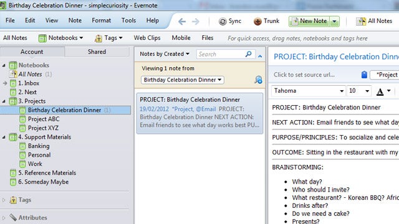Click the saved search icon beside notebook filter

click(x=258, y=80)
